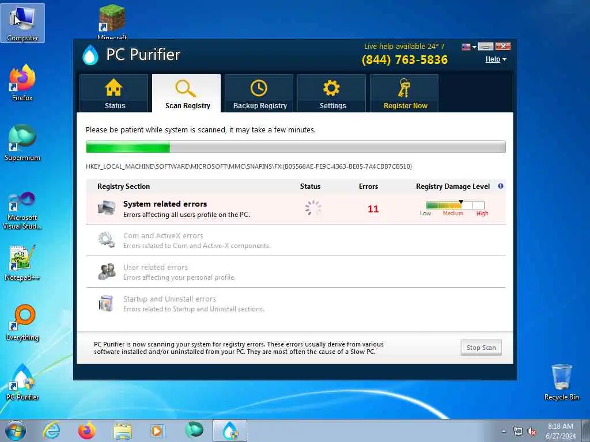This screenshot has width=590, height=442.
Task: Open the Help dropdown menu
Action: pyautogui.click(x=496, y=59)
